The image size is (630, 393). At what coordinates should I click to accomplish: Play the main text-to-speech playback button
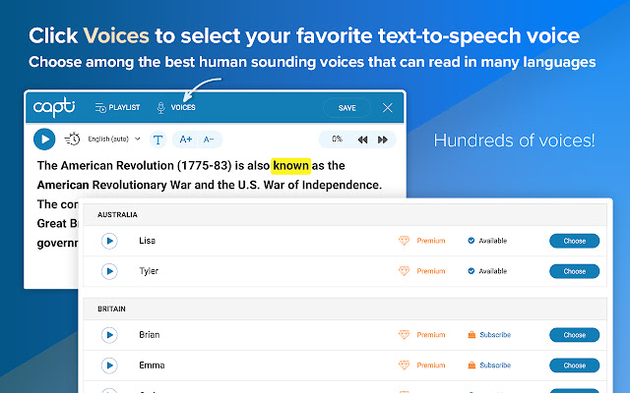(x=44, y=140)
